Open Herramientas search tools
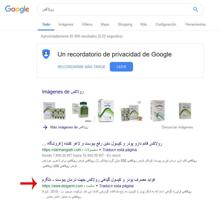The image size is (222, 202). tap(195, 25)
